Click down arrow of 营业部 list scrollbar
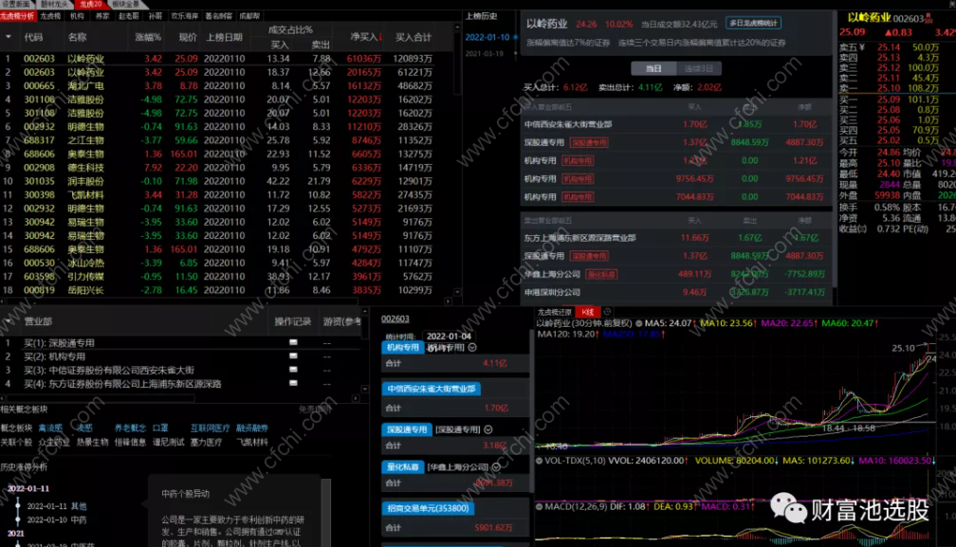The image size is (956, 547). click(x=364, y=389)
